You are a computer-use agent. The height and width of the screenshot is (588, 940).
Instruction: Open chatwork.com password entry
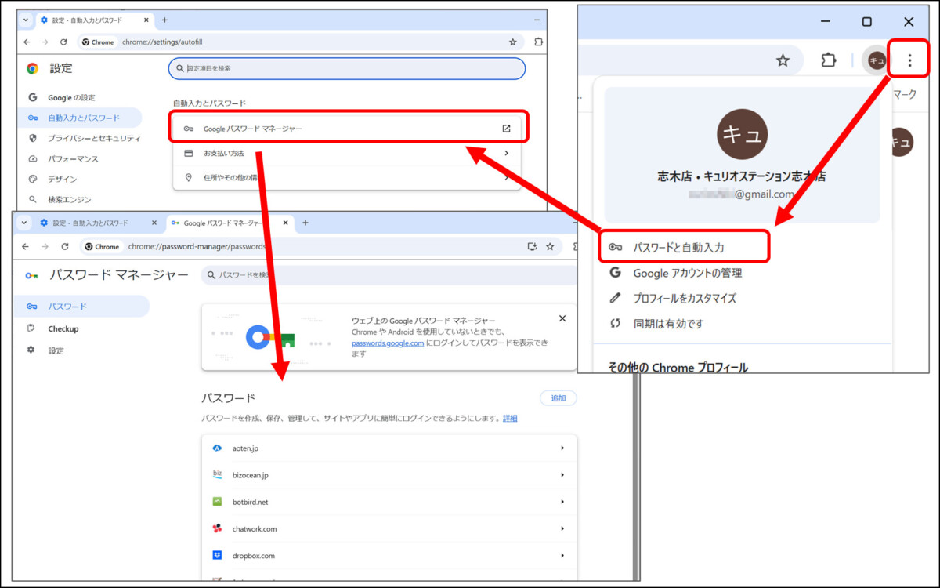tap(389, 529)
